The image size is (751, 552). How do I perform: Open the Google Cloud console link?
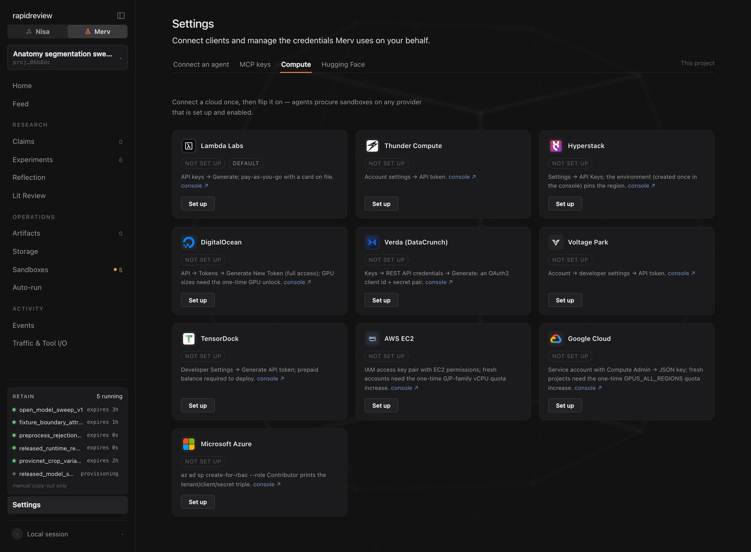click(x=588, y=388)
